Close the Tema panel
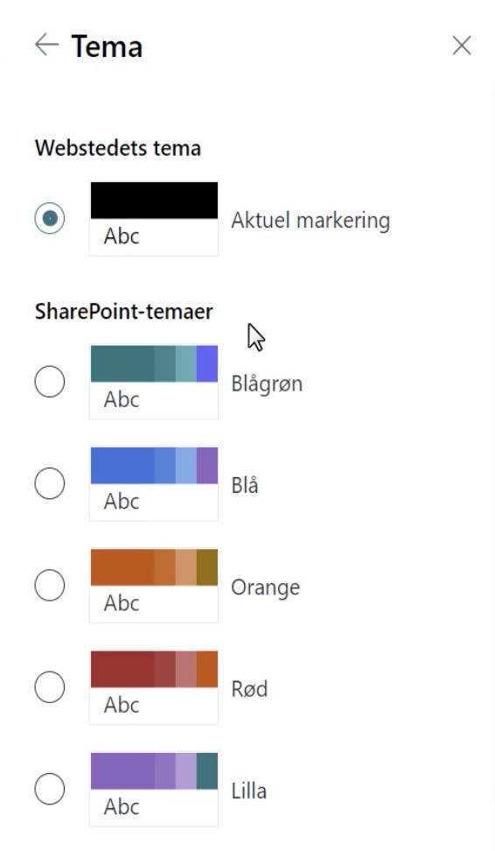This screenshot has width=495, height=851. 462,46
